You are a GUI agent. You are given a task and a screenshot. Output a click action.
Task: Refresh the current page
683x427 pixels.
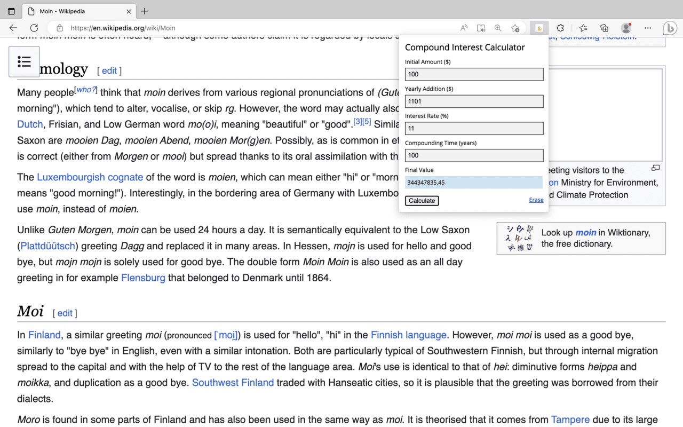tap(34, 28)
